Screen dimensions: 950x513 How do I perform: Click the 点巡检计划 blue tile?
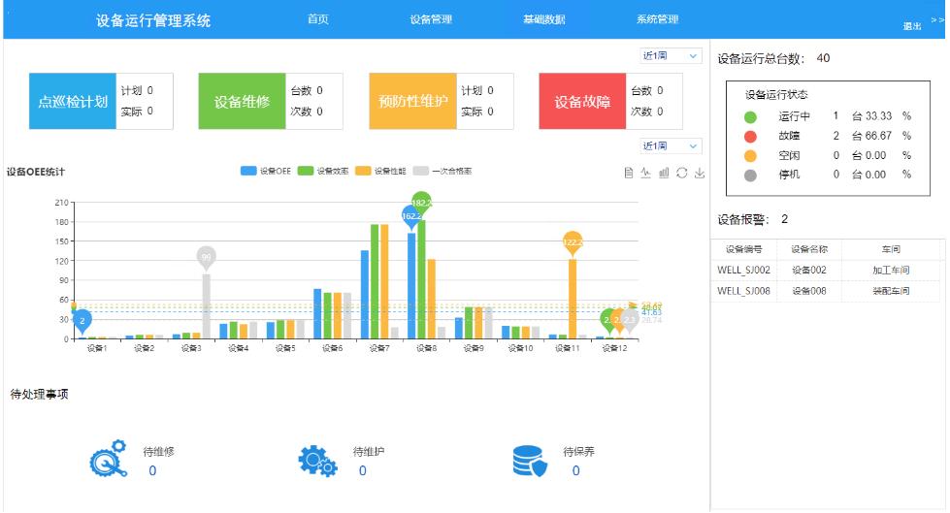click(73, 101)
